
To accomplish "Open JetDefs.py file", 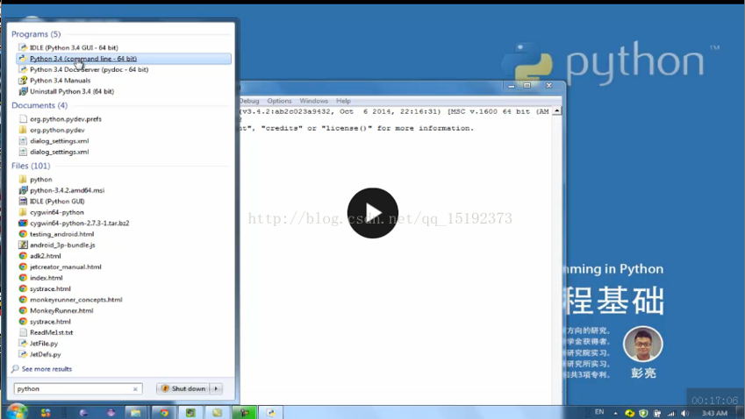I will click(x=45, y=354).
